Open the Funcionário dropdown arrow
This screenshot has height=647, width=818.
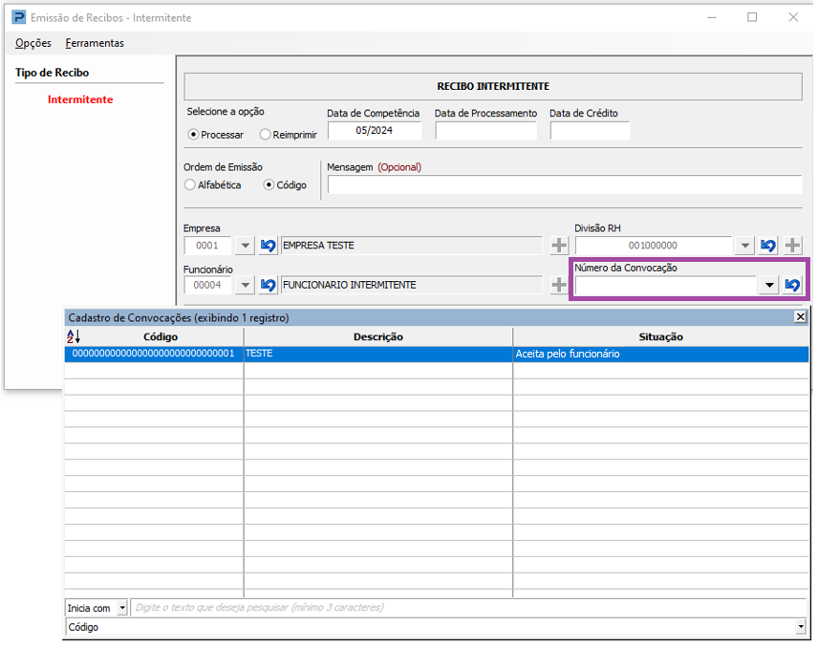[x=245, y=285]
